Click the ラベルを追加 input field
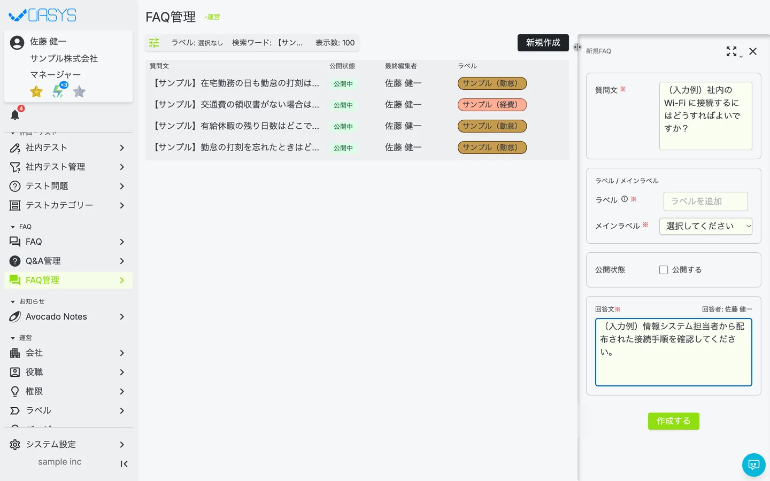This screenshot has height=481, width=770. 706,201
